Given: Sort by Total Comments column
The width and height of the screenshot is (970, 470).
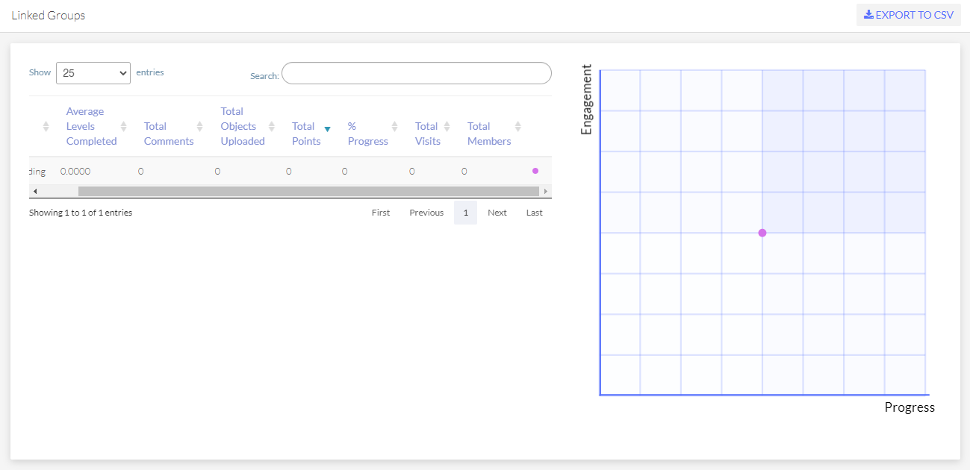Looking at the screenshot, I should (169, 134).
